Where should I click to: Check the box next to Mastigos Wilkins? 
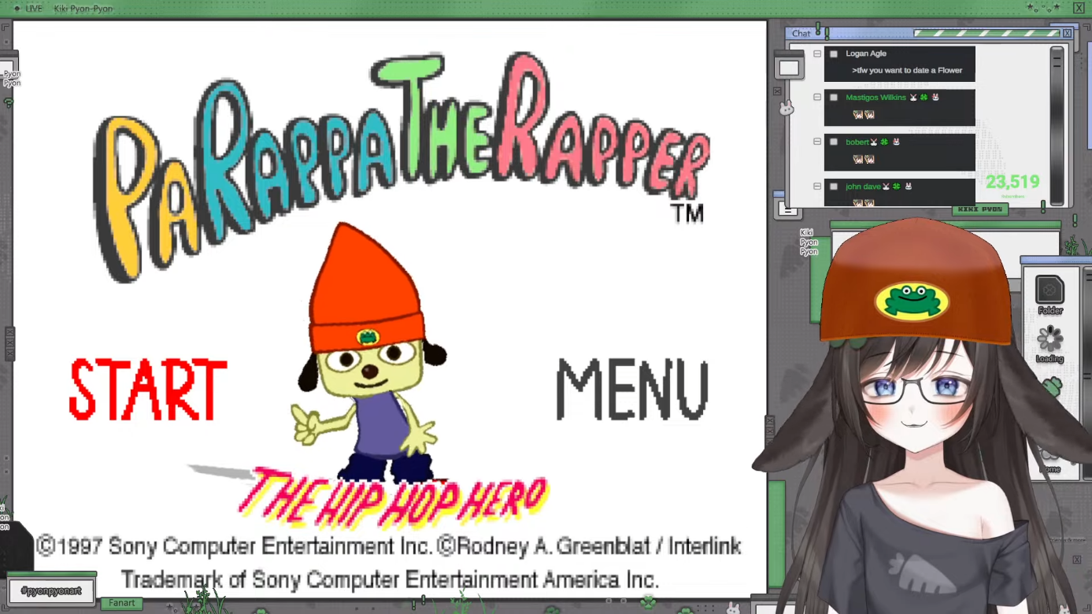(834, 98)
